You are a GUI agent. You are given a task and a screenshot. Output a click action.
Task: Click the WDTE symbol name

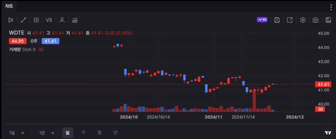pos(17,33)
